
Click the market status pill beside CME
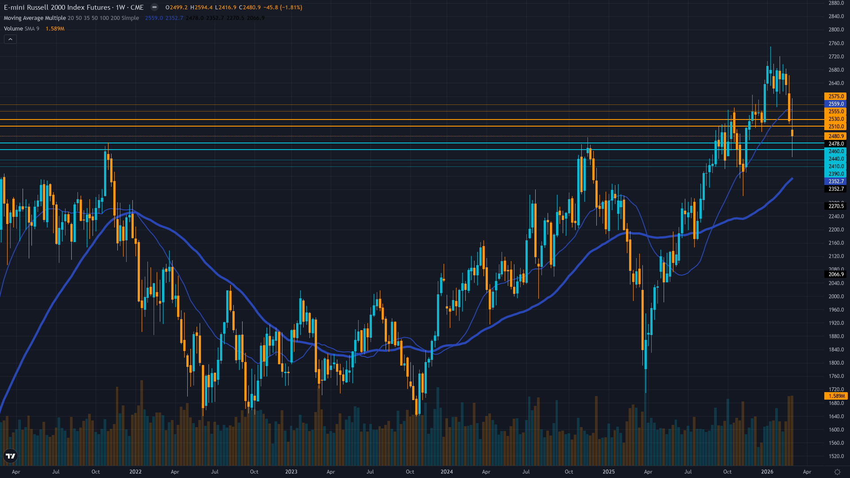point(154,7)
